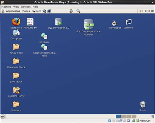Open the Machine menu
This screenshot has width=155, height=123.
click(6, 7)
